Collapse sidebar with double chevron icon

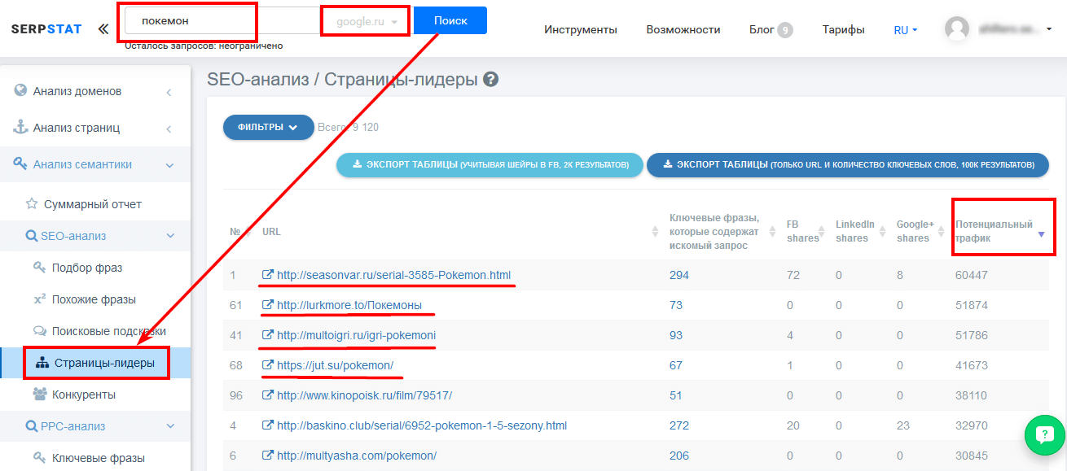pos(103,29)
